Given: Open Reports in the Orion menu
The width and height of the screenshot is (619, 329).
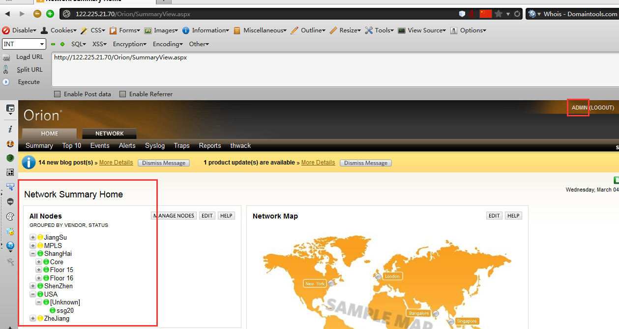Looking at the screenshot, I should [210, 146].
